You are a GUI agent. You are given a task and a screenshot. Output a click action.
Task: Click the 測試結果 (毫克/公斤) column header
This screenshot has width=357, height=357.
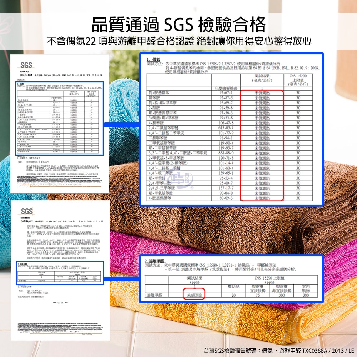pos(262,78)
